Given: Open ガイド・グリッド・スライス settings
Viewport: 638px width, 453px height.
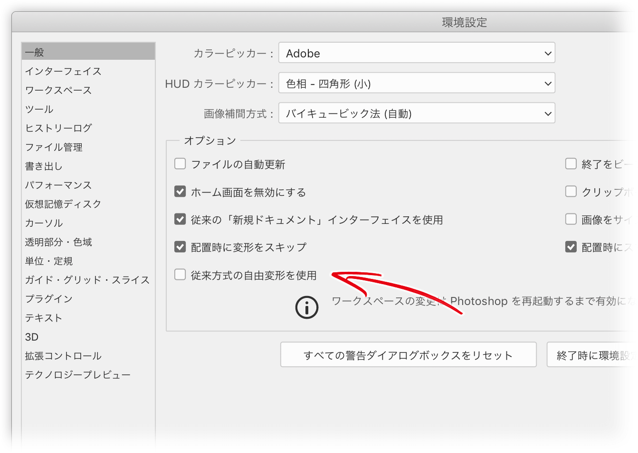Looking at the screenshot, I should [87, 280].
